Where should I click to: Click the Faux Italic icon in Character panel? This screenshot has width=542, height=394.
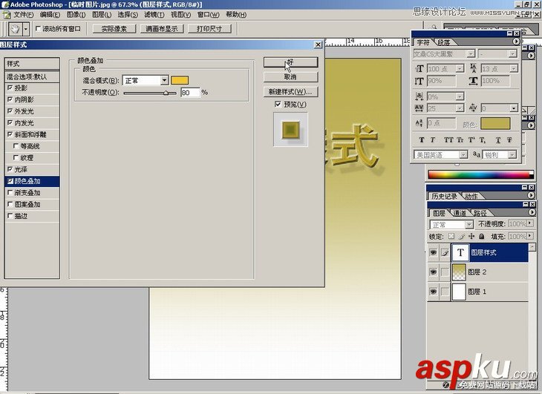click(432, 139)
